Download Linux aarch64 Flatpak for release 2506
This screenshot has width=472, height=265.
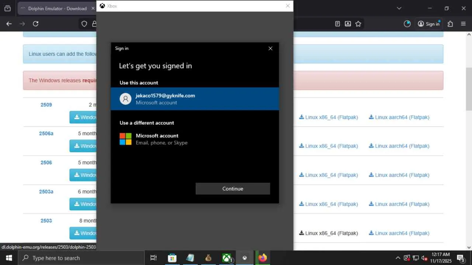pos(399,175)
